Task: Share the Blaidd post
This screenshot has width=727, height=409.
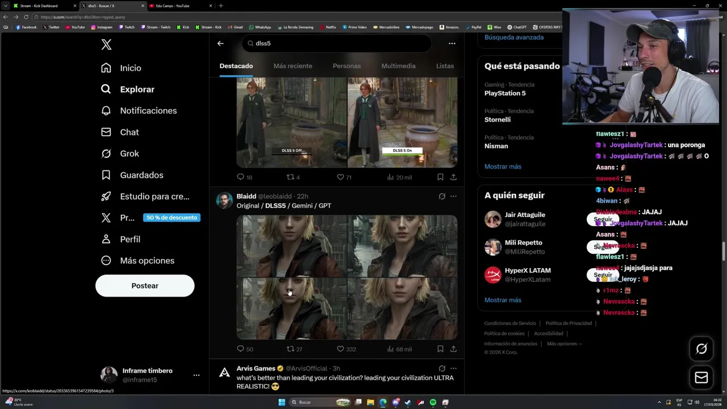Action: pos(453,349)
